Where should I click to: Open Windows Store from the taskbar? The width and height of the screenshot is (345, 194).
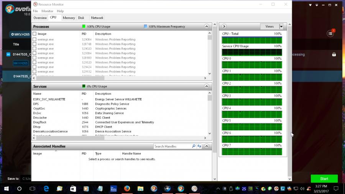click(x=73, y=189)
